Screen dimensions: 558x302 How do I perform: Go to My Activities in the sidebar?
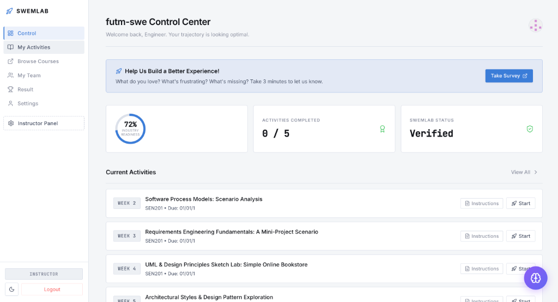coord(44,47)
